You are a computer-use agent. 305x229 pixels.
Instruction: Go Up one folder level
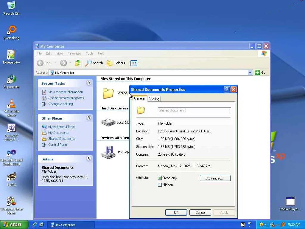78,63
